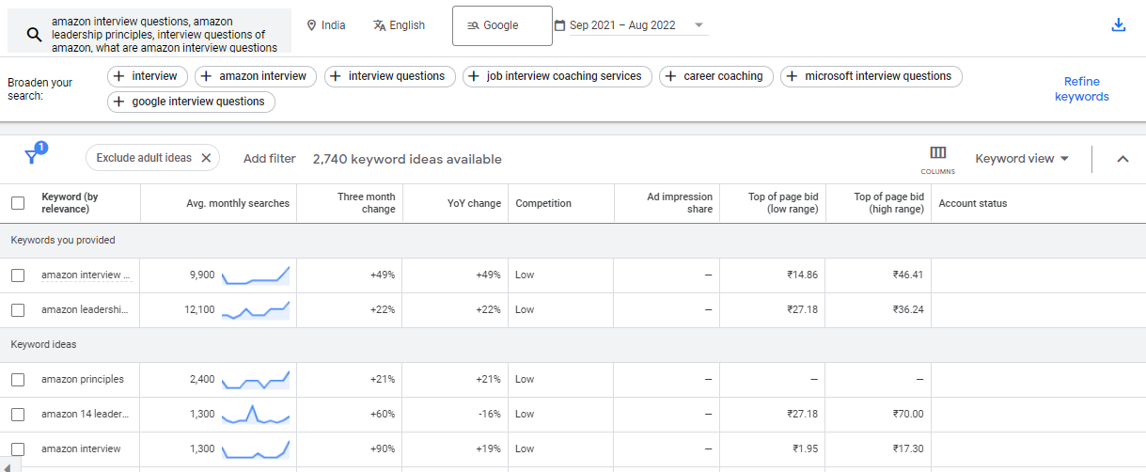Viewport: 1146px width, 472px height.
Task: Sort by Competition column header
Action: coord(543,203)
